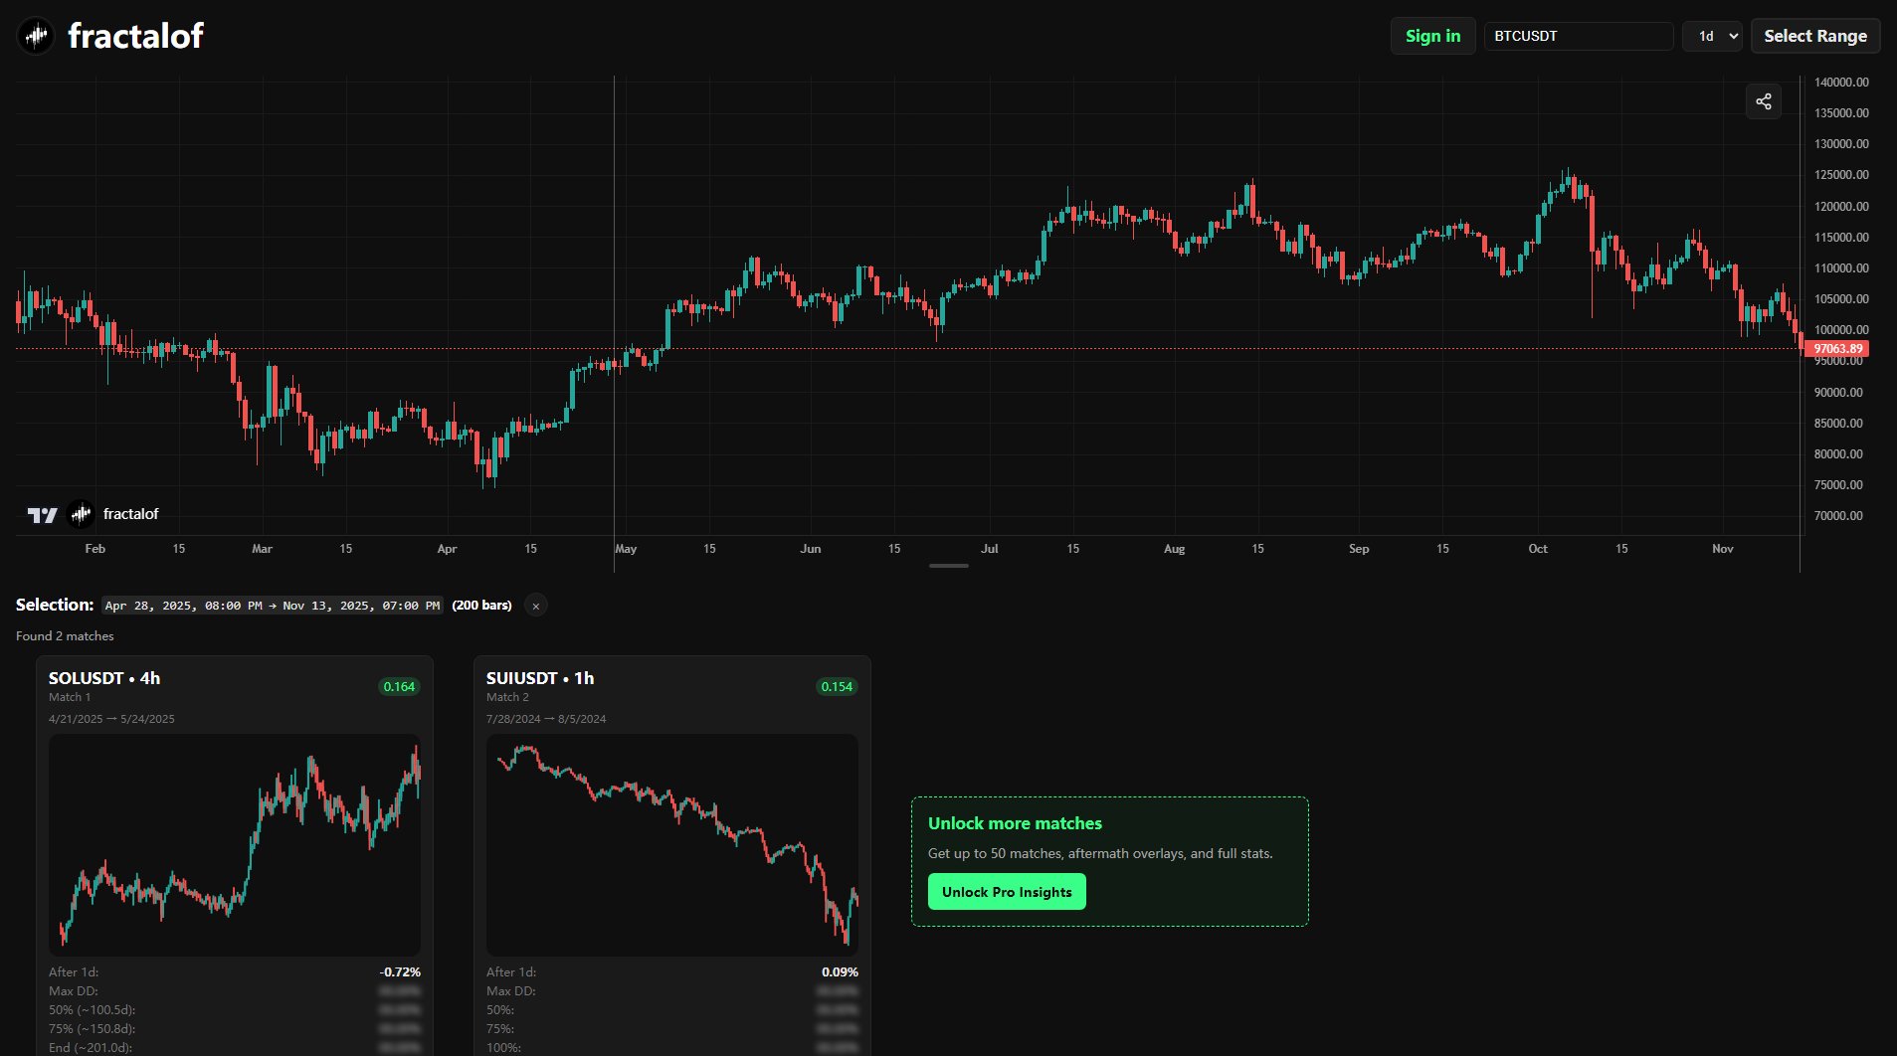Expand the timeframe chevron next to 1d
Screen dimensions: 1897x1056
1732,35
